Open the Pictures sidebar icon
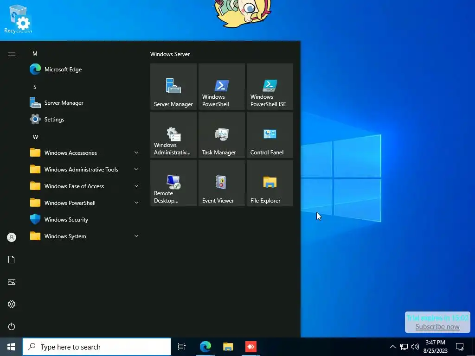Screen dimensions: 475x356 12,282
